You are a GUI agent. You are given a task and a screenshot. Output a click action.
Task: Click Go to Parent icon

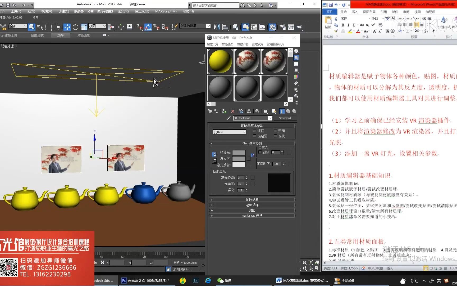tap(288, 111)
